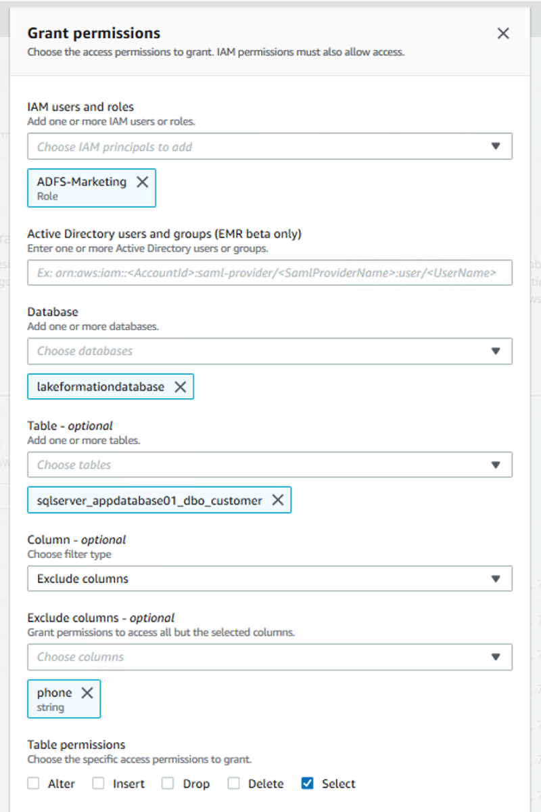This screenshot has height=812, width=541.
Task: Enable the Alter table permission
Action: click(34, 784)
